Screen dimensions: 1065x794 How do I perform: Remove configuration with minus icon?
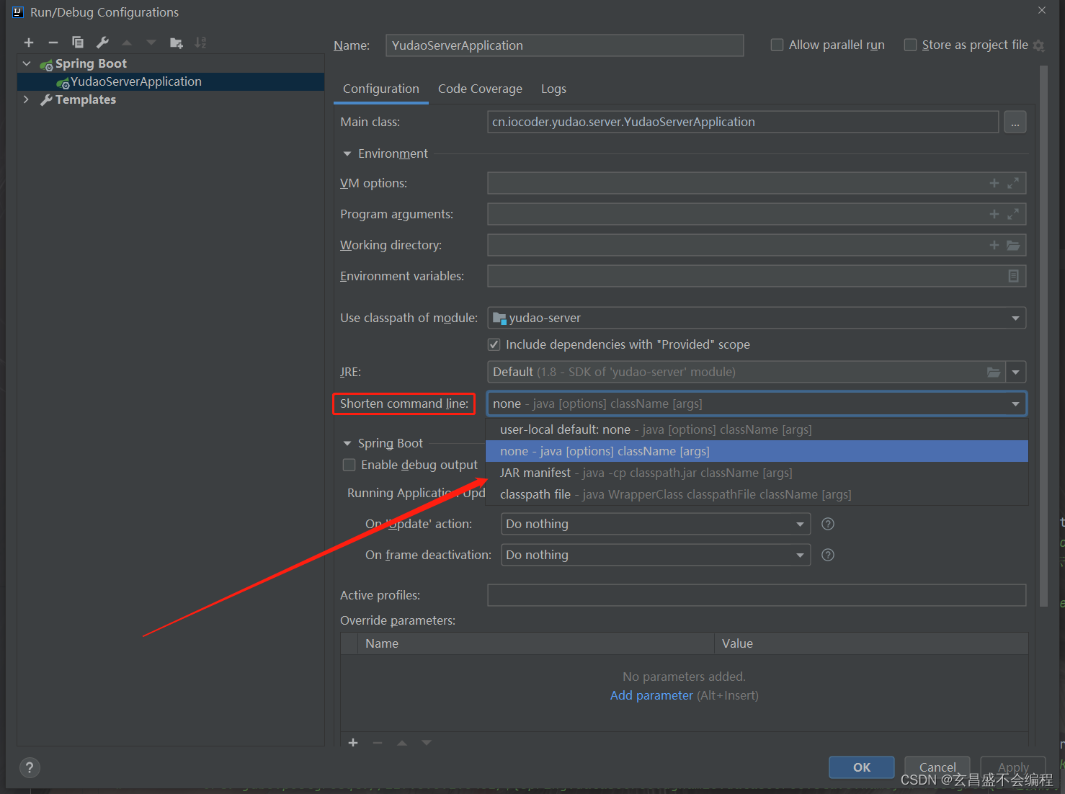tap(53, 43)
